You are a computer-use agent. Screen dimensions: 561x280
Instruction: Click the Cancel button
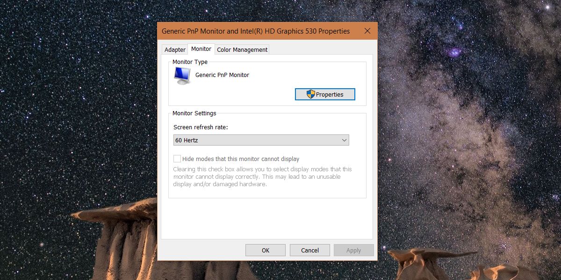pos(310,250)
